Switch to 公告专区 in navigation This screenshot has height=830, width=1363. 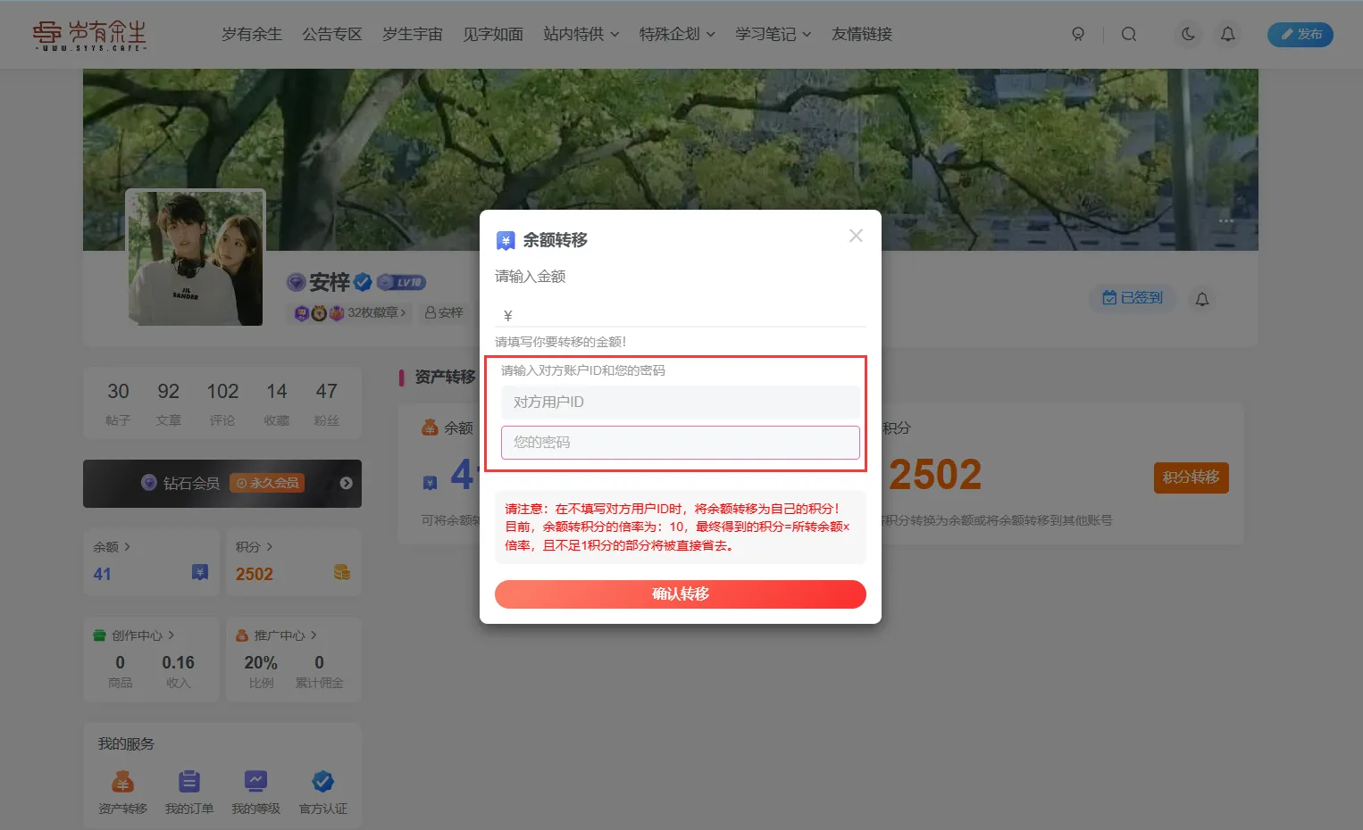[x=331, y=34]
